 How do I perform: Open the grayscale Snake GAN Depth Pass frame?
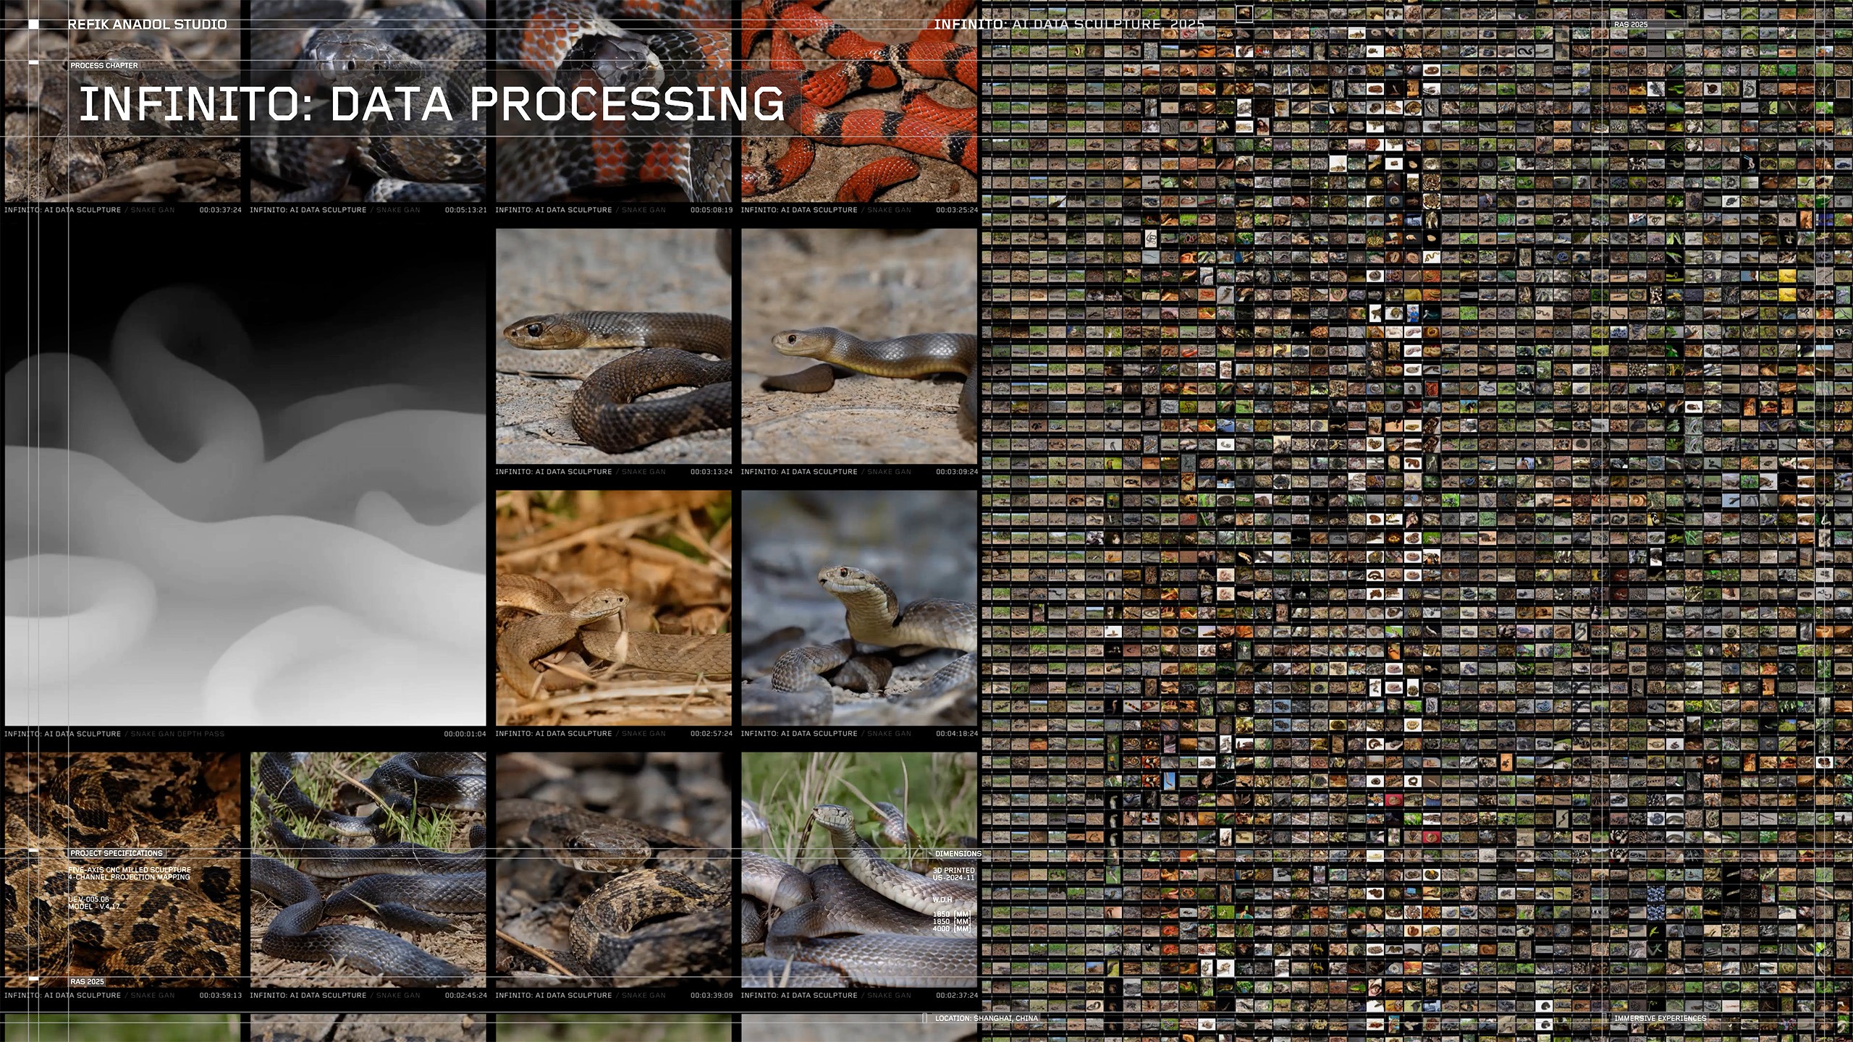pyautogui.click(x=245, y=478)
